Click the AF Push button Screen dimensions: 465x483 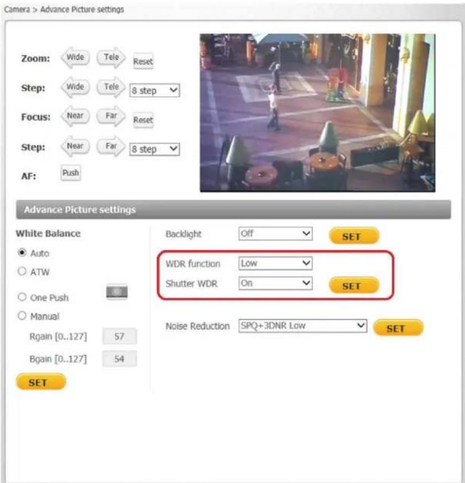coord(70,173)
